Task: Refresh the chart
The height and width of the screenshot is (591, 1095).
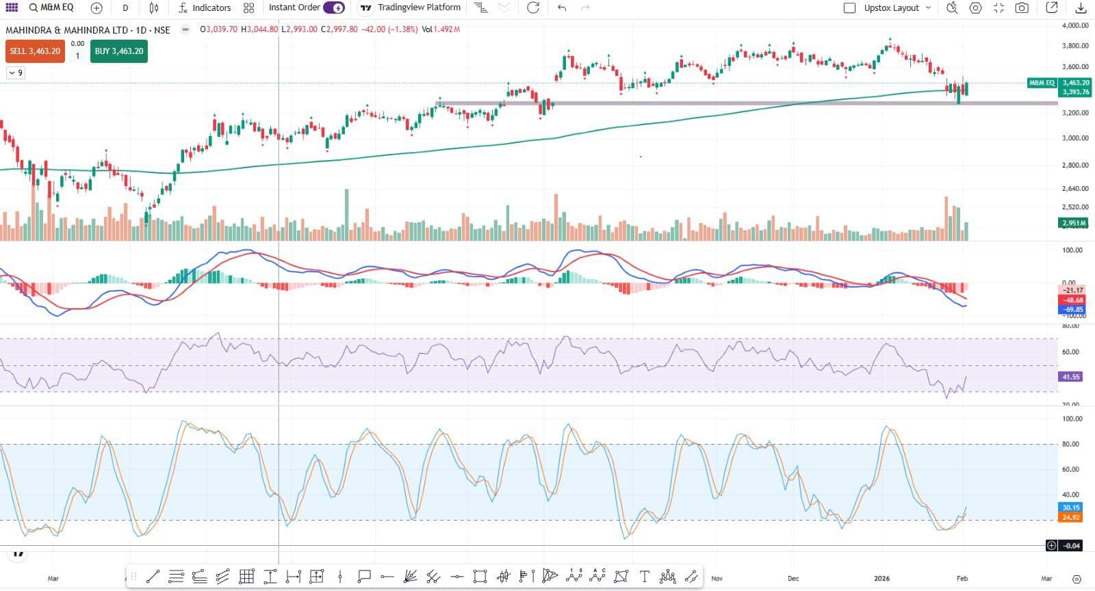Action: pyautogui.click(x=533, y=8)
